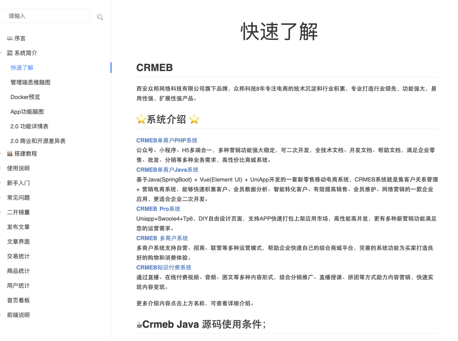Viewport: 458px width, 341px height.
Task: Select 快速了解 in the sidebar
Action: (22, 68)
